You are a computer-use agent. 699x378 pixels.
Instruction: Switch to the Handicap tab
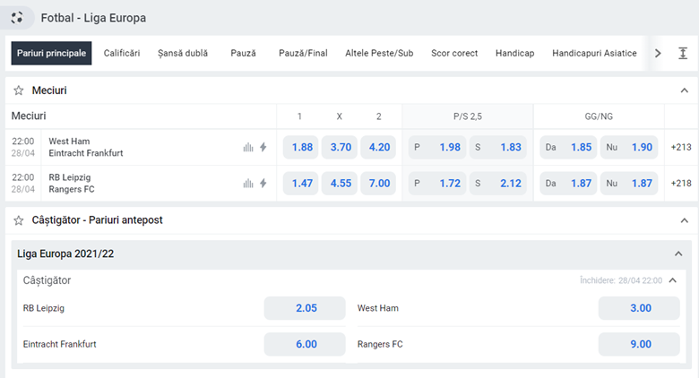(x=515, y=53)
